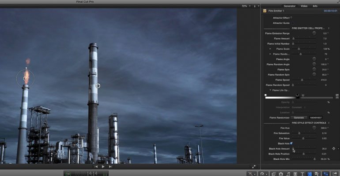Click the Fire Hue dial
The image size is (340, 176).
[314, 128]
